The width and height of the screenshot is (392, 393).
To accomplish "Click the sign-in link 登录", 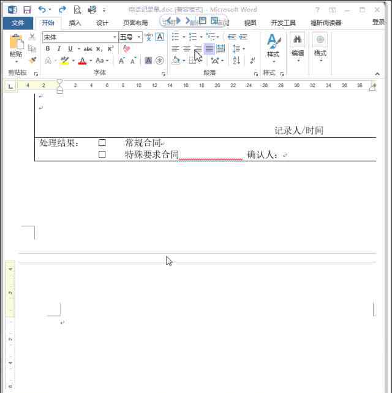I will coord(379,22).
